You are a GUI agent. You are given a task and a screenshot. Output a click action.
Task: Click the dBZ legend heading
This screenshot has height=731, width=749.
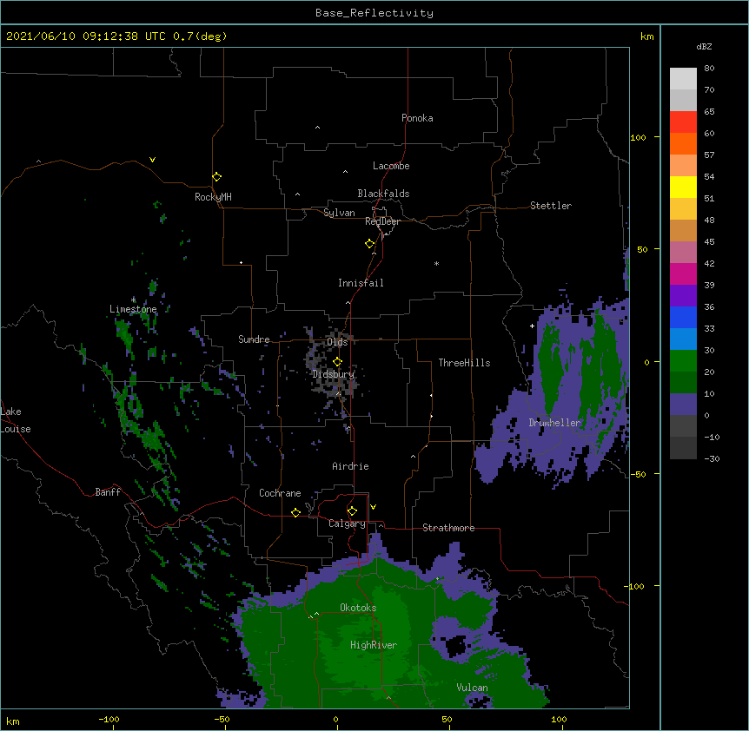[x=704, y=46]
